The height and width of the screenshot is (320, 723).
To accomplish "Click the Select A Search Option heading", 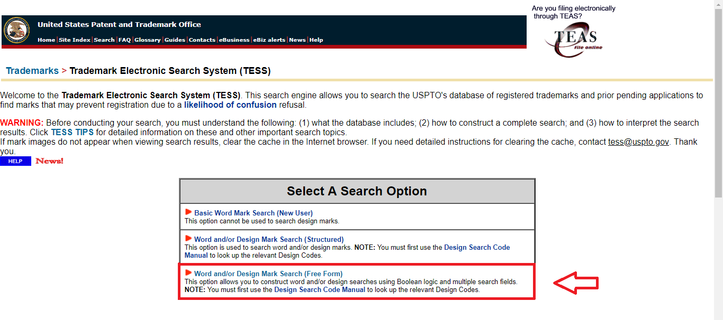I will point(357,191).
